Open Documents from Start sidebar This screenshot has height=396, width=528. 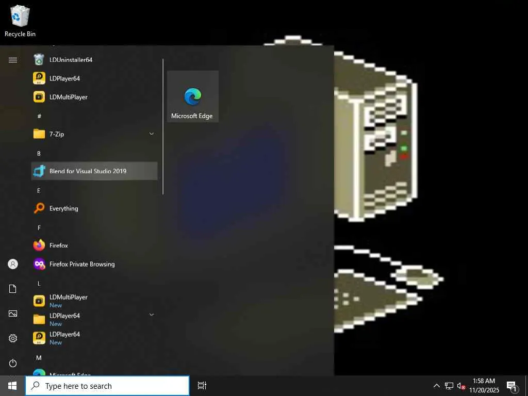[x=13, y=289]
